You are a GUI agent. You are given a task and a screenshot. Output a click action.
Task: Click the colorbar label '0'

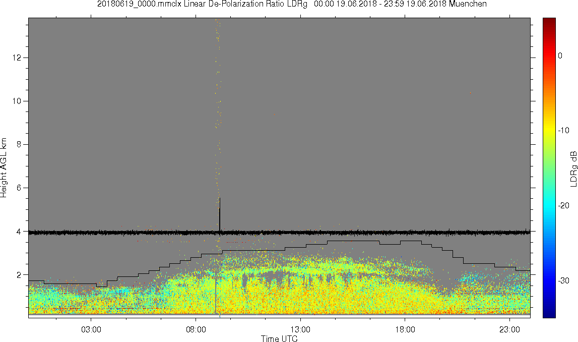pos(560,55)
